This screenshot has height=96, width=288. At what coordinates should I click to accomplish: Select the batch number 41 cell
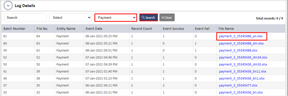[x=18, y=71]
